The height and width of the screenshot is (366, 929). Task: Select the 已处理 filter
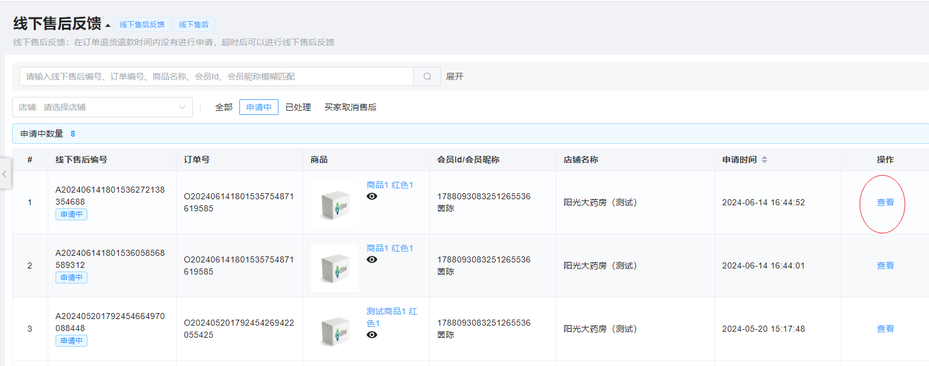(298, 107)
